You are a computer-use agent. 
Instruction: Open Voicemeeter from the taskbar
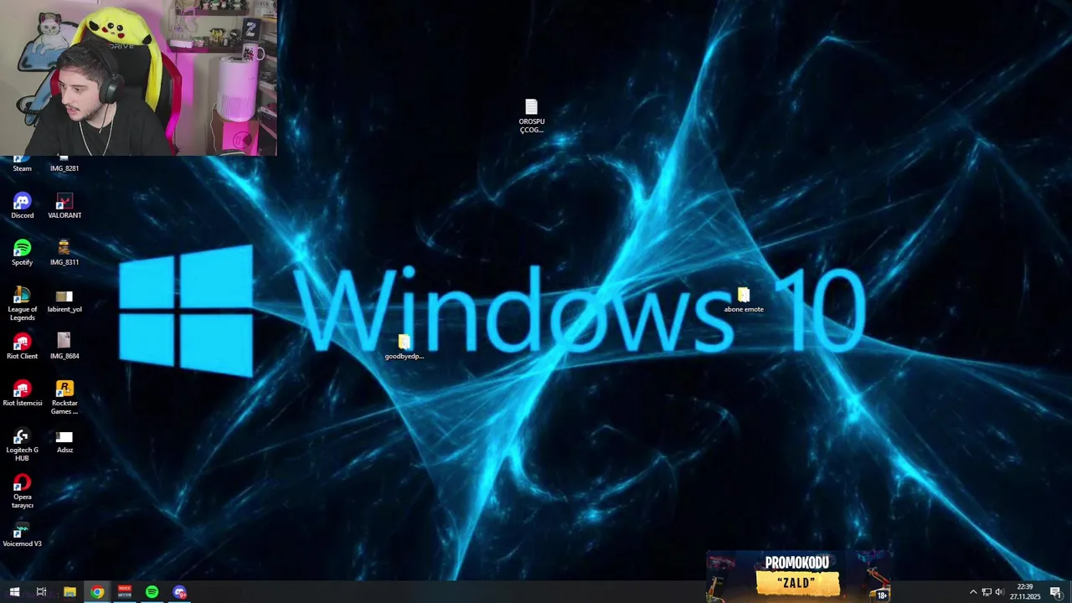tap(125, 592)
